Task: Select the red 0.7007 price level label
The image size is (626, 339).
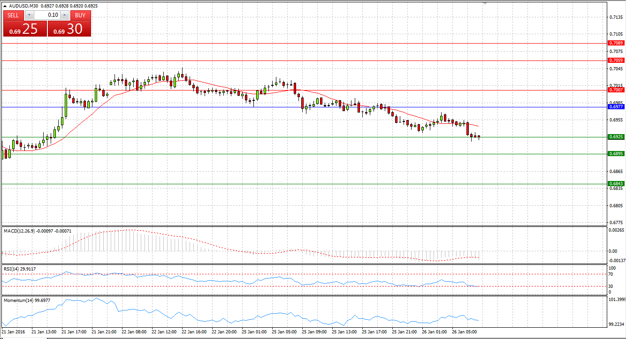Action: pyautogui.click(x=615, y=90)
